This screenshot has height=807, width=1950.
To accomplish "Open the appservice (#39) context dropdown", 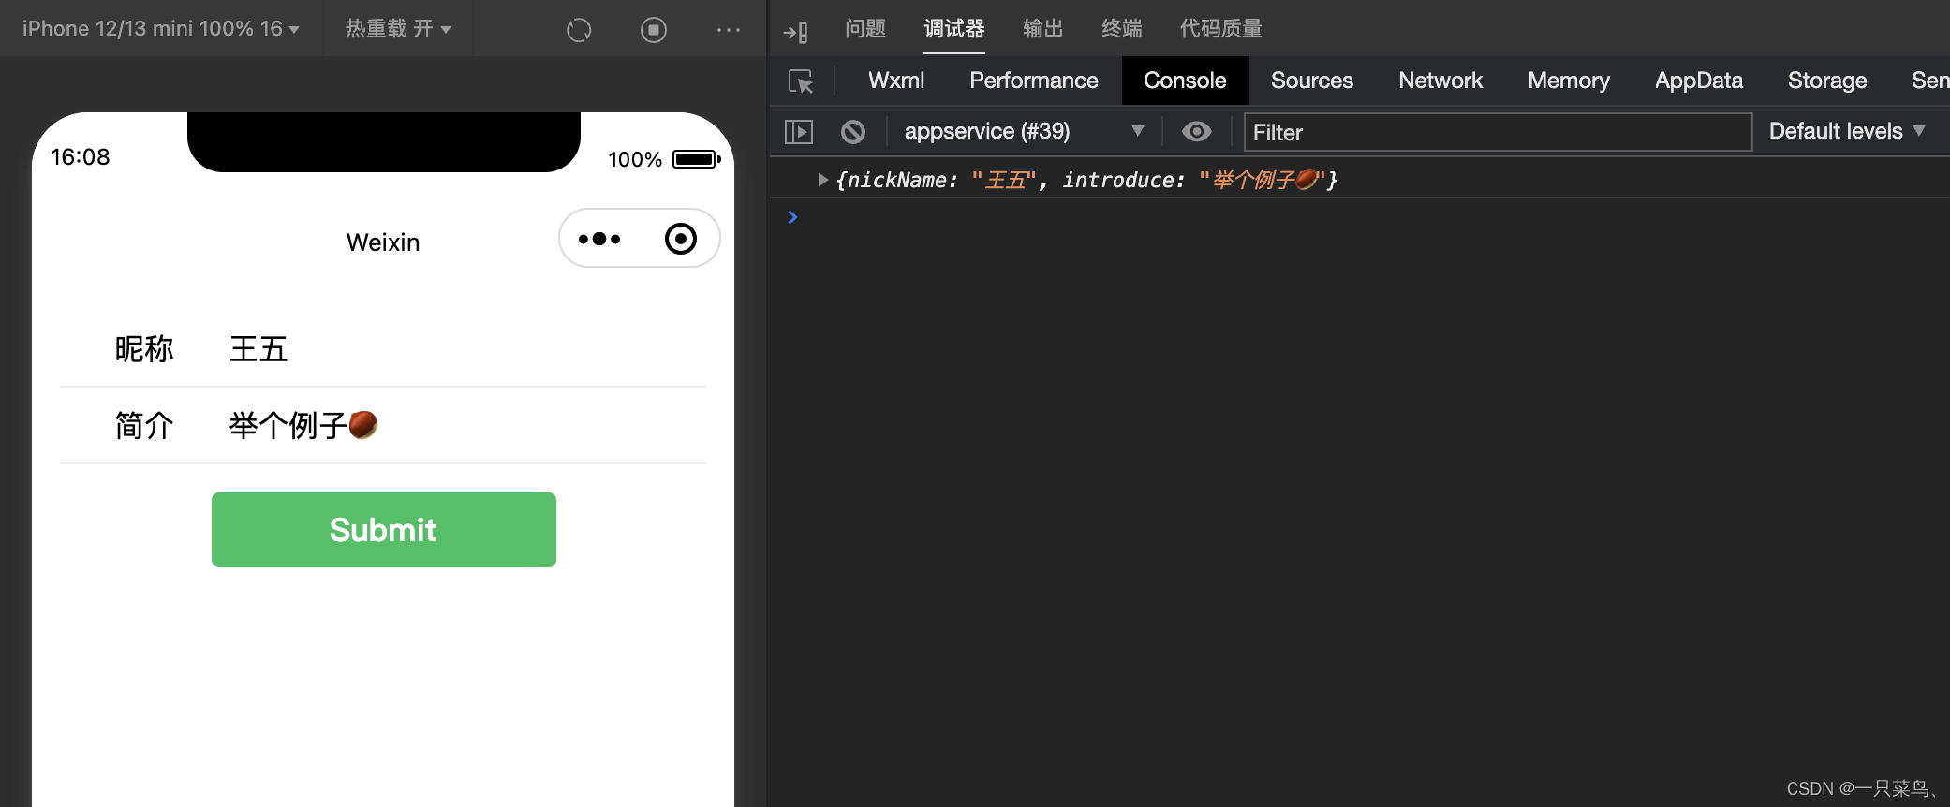I will (1023, 131).
